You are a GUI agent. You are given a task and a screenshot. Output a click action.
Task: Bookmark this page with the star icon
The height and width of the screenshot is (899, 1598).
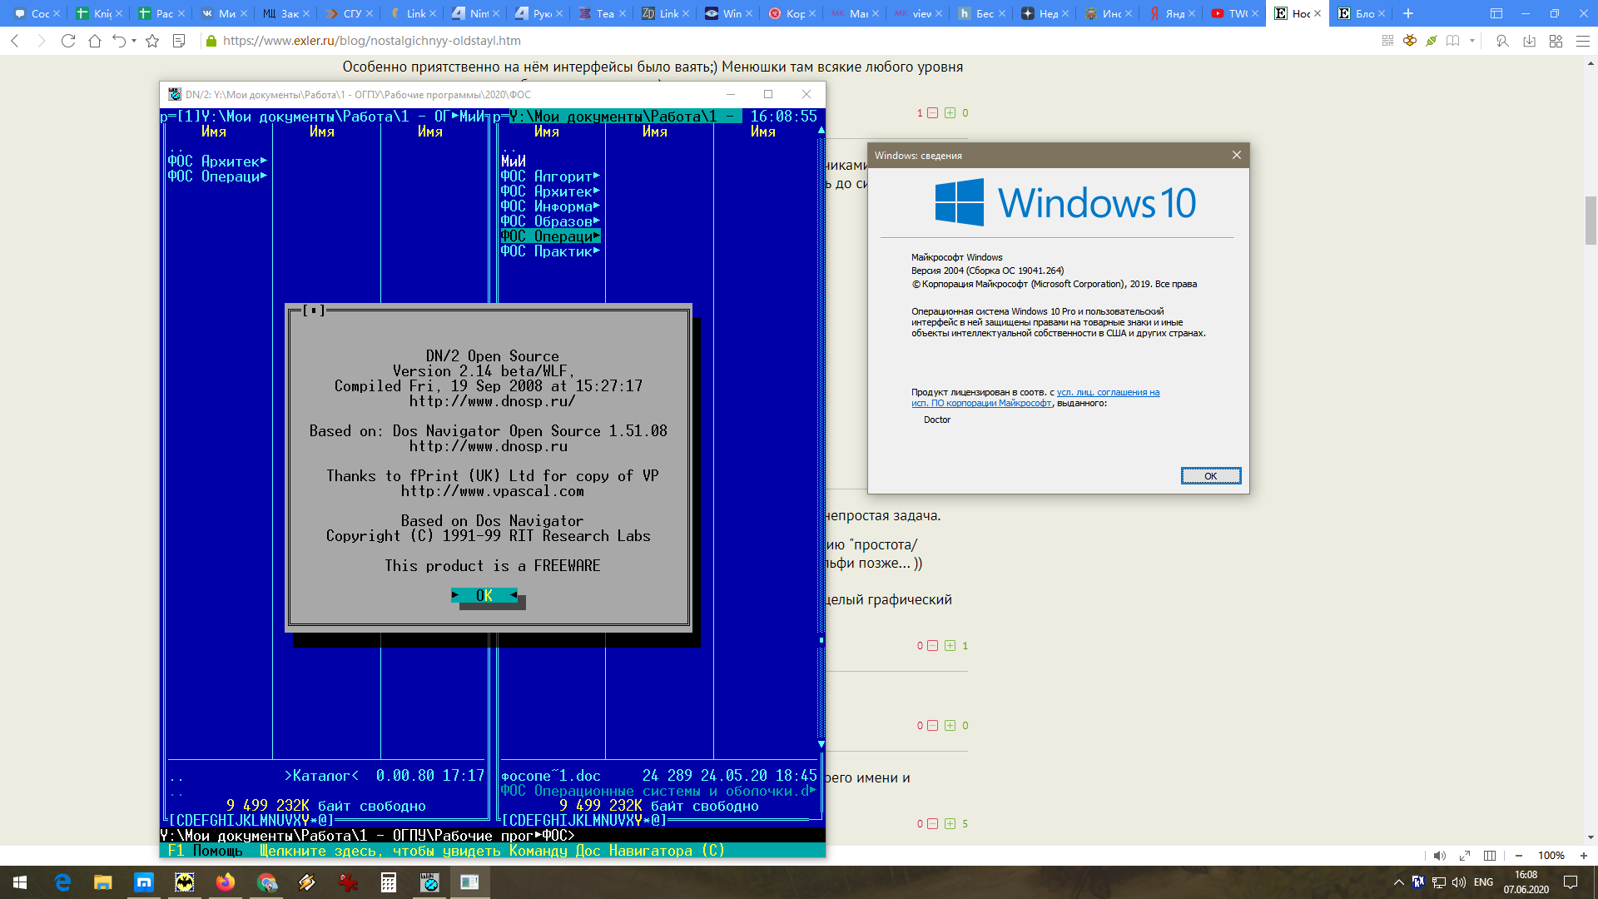coord(152,41)
